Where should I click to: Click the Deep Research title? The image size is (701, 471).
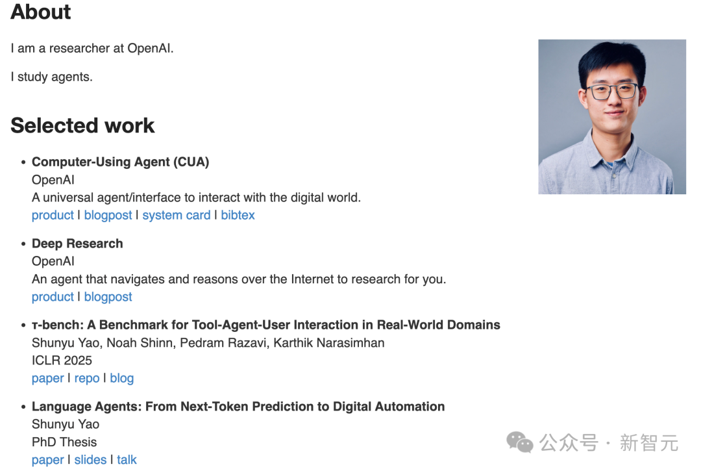pos(77,244)
